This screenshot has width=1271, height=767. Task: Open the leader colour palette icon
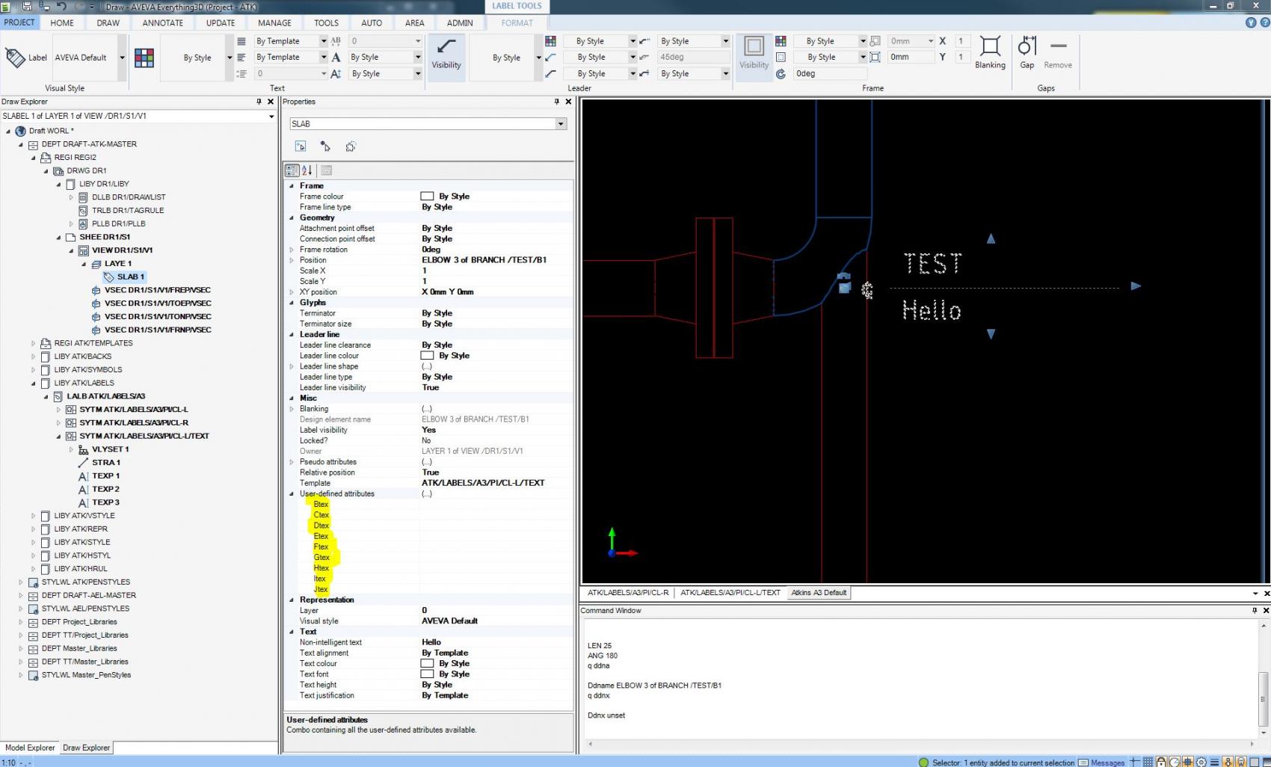(550, 41)
